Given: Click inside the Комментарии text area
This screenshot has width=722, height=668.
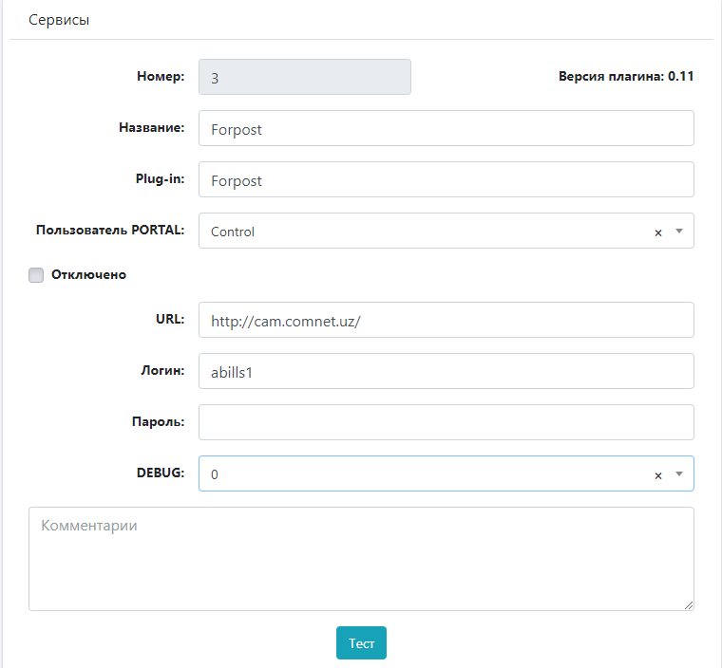Looking at the screenshot, I should coord(361,560).
